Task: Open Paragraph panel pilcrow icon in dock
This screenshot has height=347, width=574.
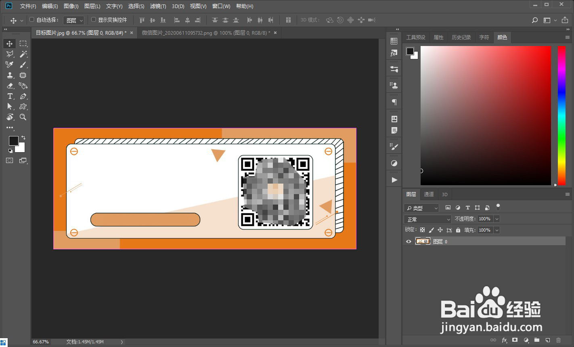Action: click(x=394, y=102)
